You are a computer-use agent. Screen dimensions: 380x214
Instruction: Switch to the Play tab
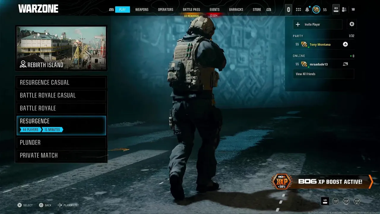click(x=122, y=10)
